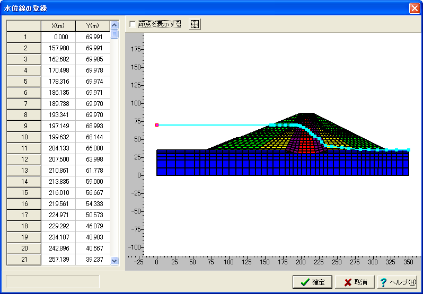The width and height of the screenshot is (423, 294).
Task: Select row header 15
Action: point(24,193)
